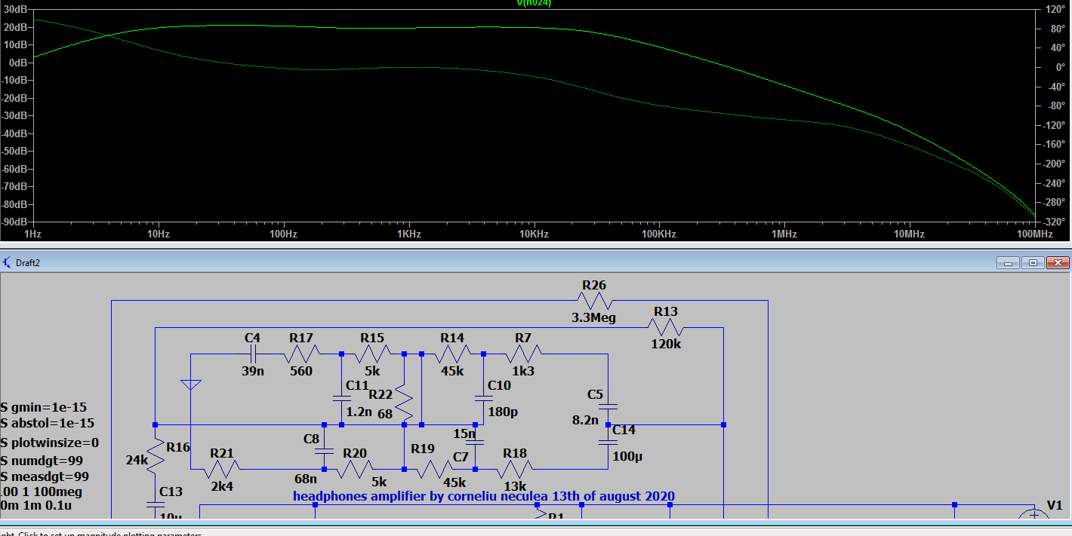Select resistor symbol R20
1072x536 pixels.
click(355, 470)
